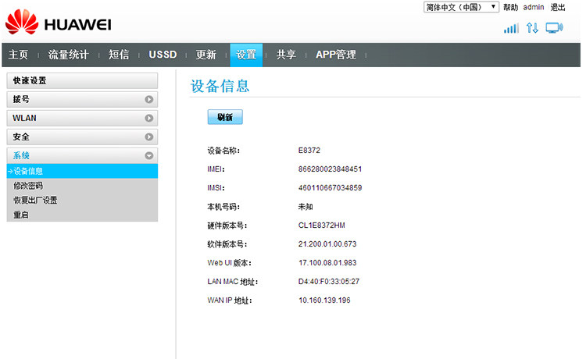Open 快速设置 in the sidebar

(x=82, y=80)
